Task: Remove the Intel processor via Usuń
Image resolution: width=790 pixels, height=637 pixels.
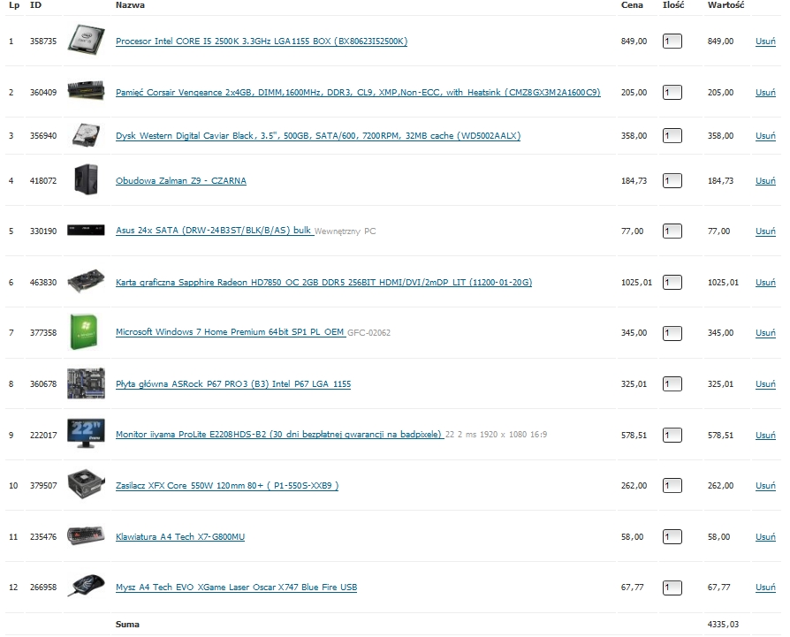Action: 765,42
